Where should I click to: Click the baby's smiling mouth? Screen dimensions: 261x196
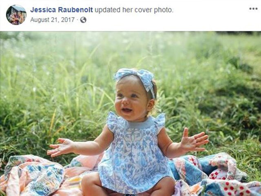point(127,110)
